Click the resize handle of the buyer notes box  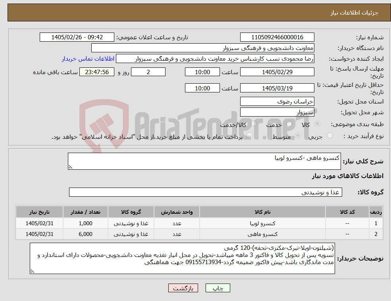click(x=32, y=271)
